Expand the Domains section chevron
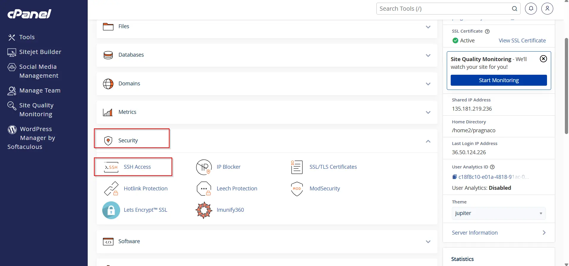The height and width of the screenshot is (266, 569). (x=428, y=84)
